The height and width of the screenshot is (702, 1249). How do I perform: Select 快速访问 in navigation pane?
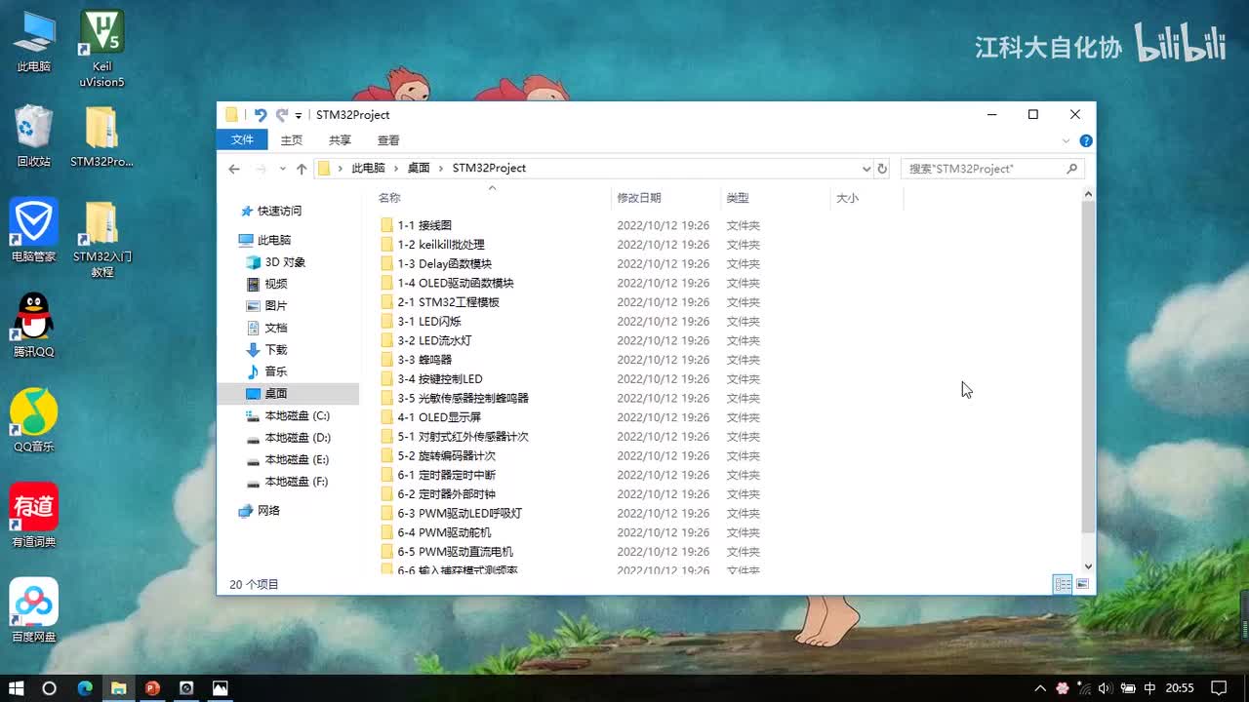coord(279,211)
